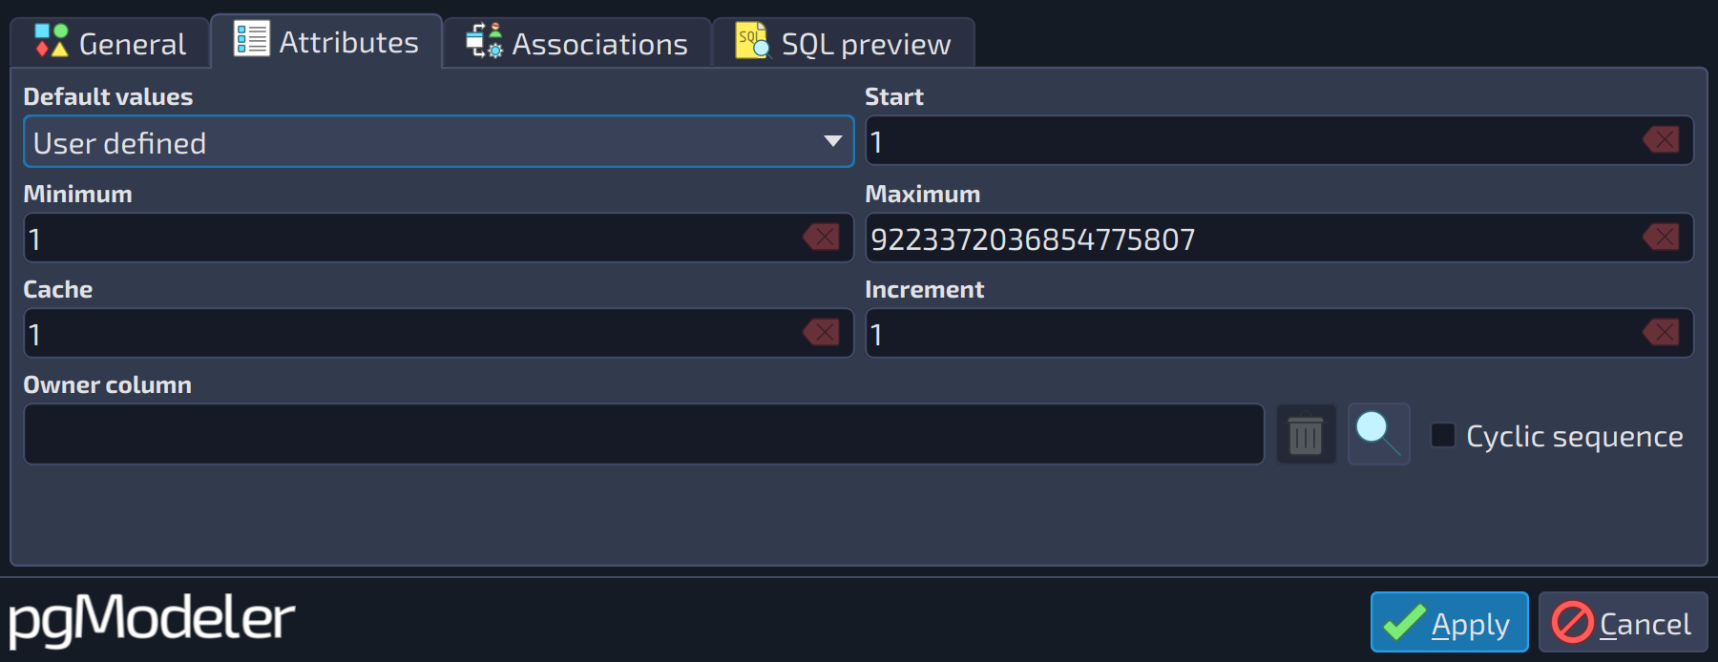This screenshot has width=1718, height=662.
Task: Cancel the sequence editing dialog
Action: [1623, 622]
